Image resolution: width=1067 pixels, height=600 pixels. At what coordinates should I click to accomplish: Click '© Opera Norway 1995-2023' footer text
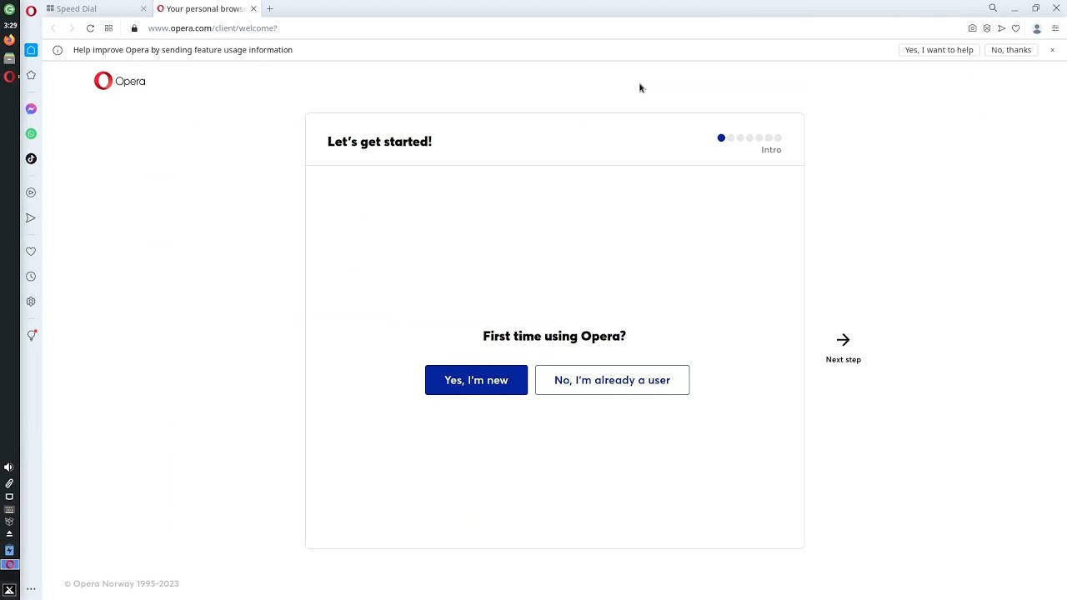[x=122, y=584]
